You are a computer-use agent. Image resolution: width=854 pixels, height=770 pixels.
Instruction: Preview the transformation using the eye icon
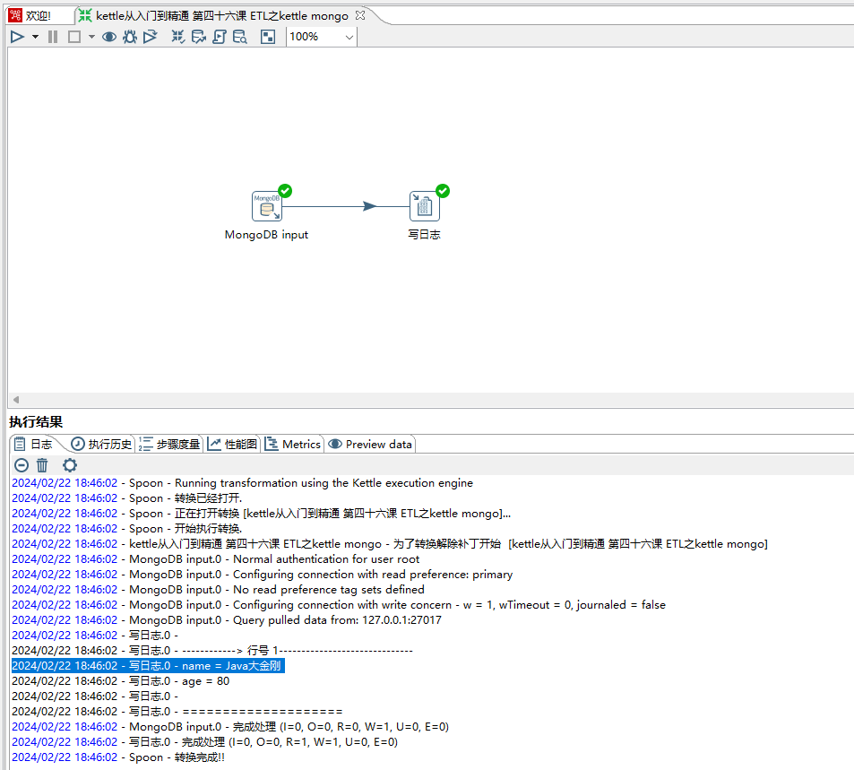[108, 37]
